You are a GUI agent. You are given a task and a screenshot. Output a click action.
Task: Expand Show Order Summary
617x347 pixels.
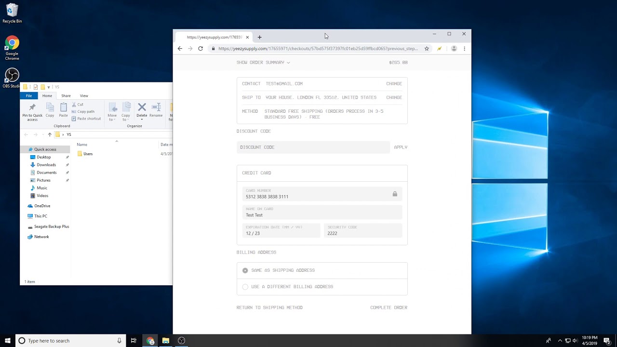[263, 62]
